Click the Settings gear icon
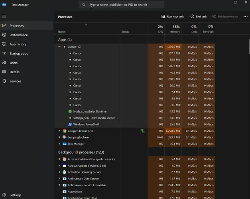This screenshot has height=199, width=250. pos(4,195)
